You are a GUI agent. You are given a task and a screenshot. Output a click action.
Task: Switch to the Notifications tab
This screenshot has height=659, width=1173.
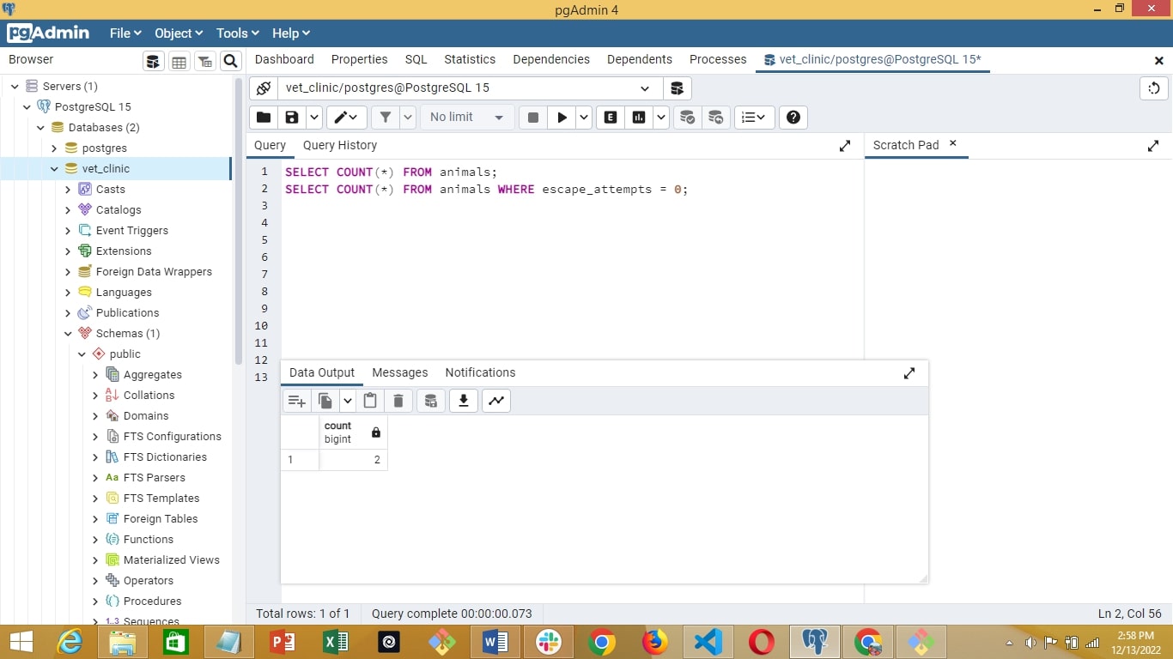point(480,372)
